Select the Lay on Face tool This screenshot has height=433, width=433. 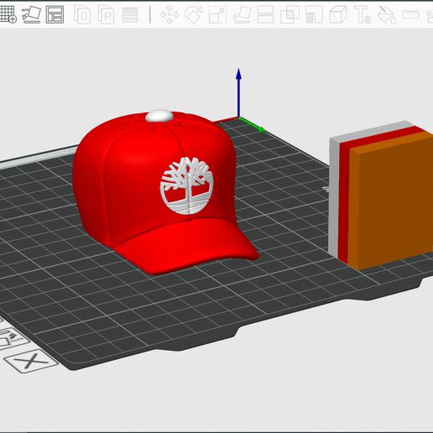[x=242, y=14]
